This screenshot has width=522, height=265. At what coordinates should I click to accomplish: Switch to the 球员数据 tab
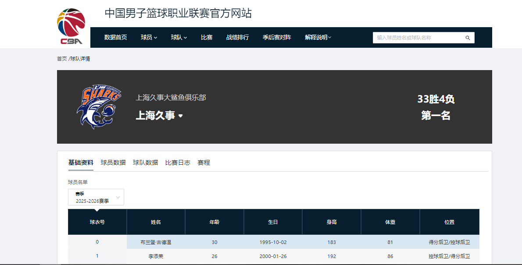(x=113, y=163)
